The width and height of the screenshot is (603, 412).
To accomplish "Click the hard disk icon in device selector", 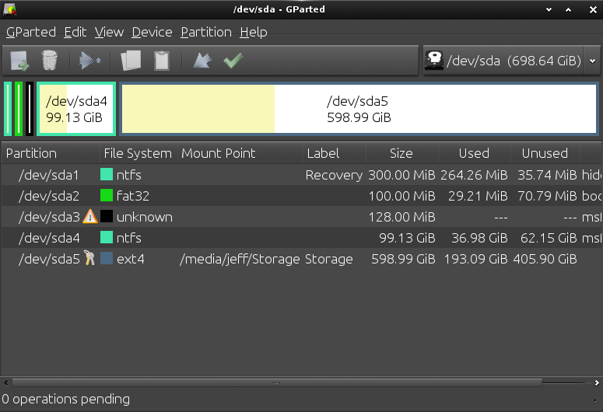I will click(434, 61).
